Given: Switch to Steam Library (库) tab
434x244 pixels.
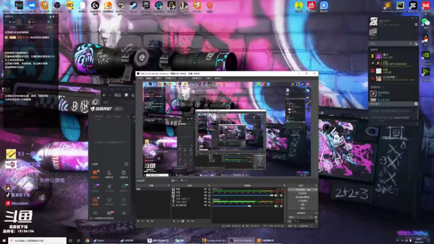Looking at the screenshot, I should [126, 95].
